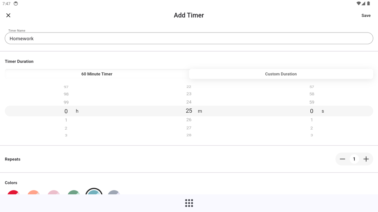Click the repeats count value 1
Screen dimensions: 378x212
pos(354,159)
